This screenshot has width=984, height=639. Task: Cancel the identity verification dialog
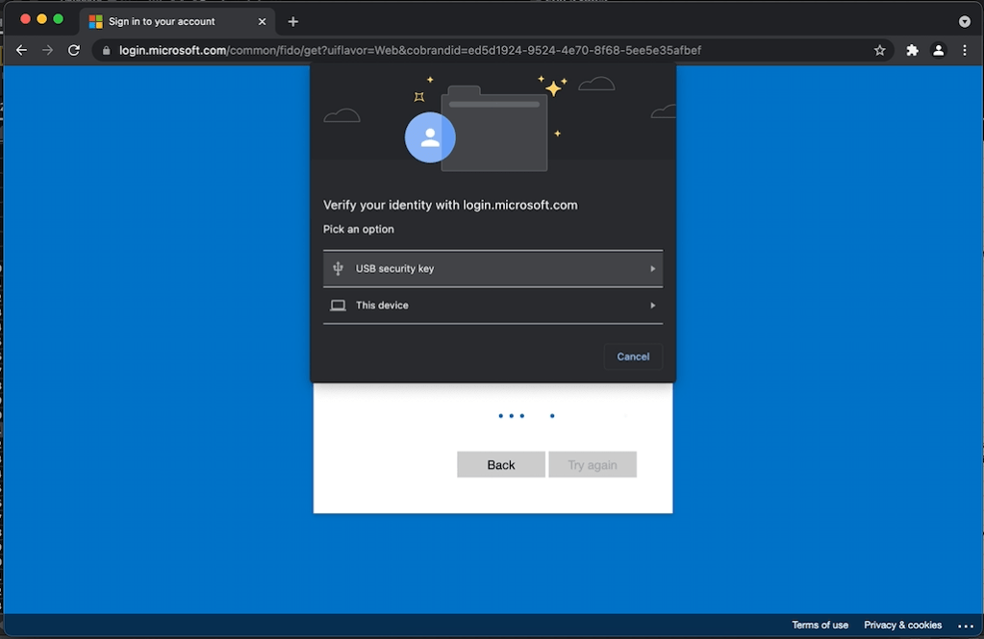[x=633, y=356]
